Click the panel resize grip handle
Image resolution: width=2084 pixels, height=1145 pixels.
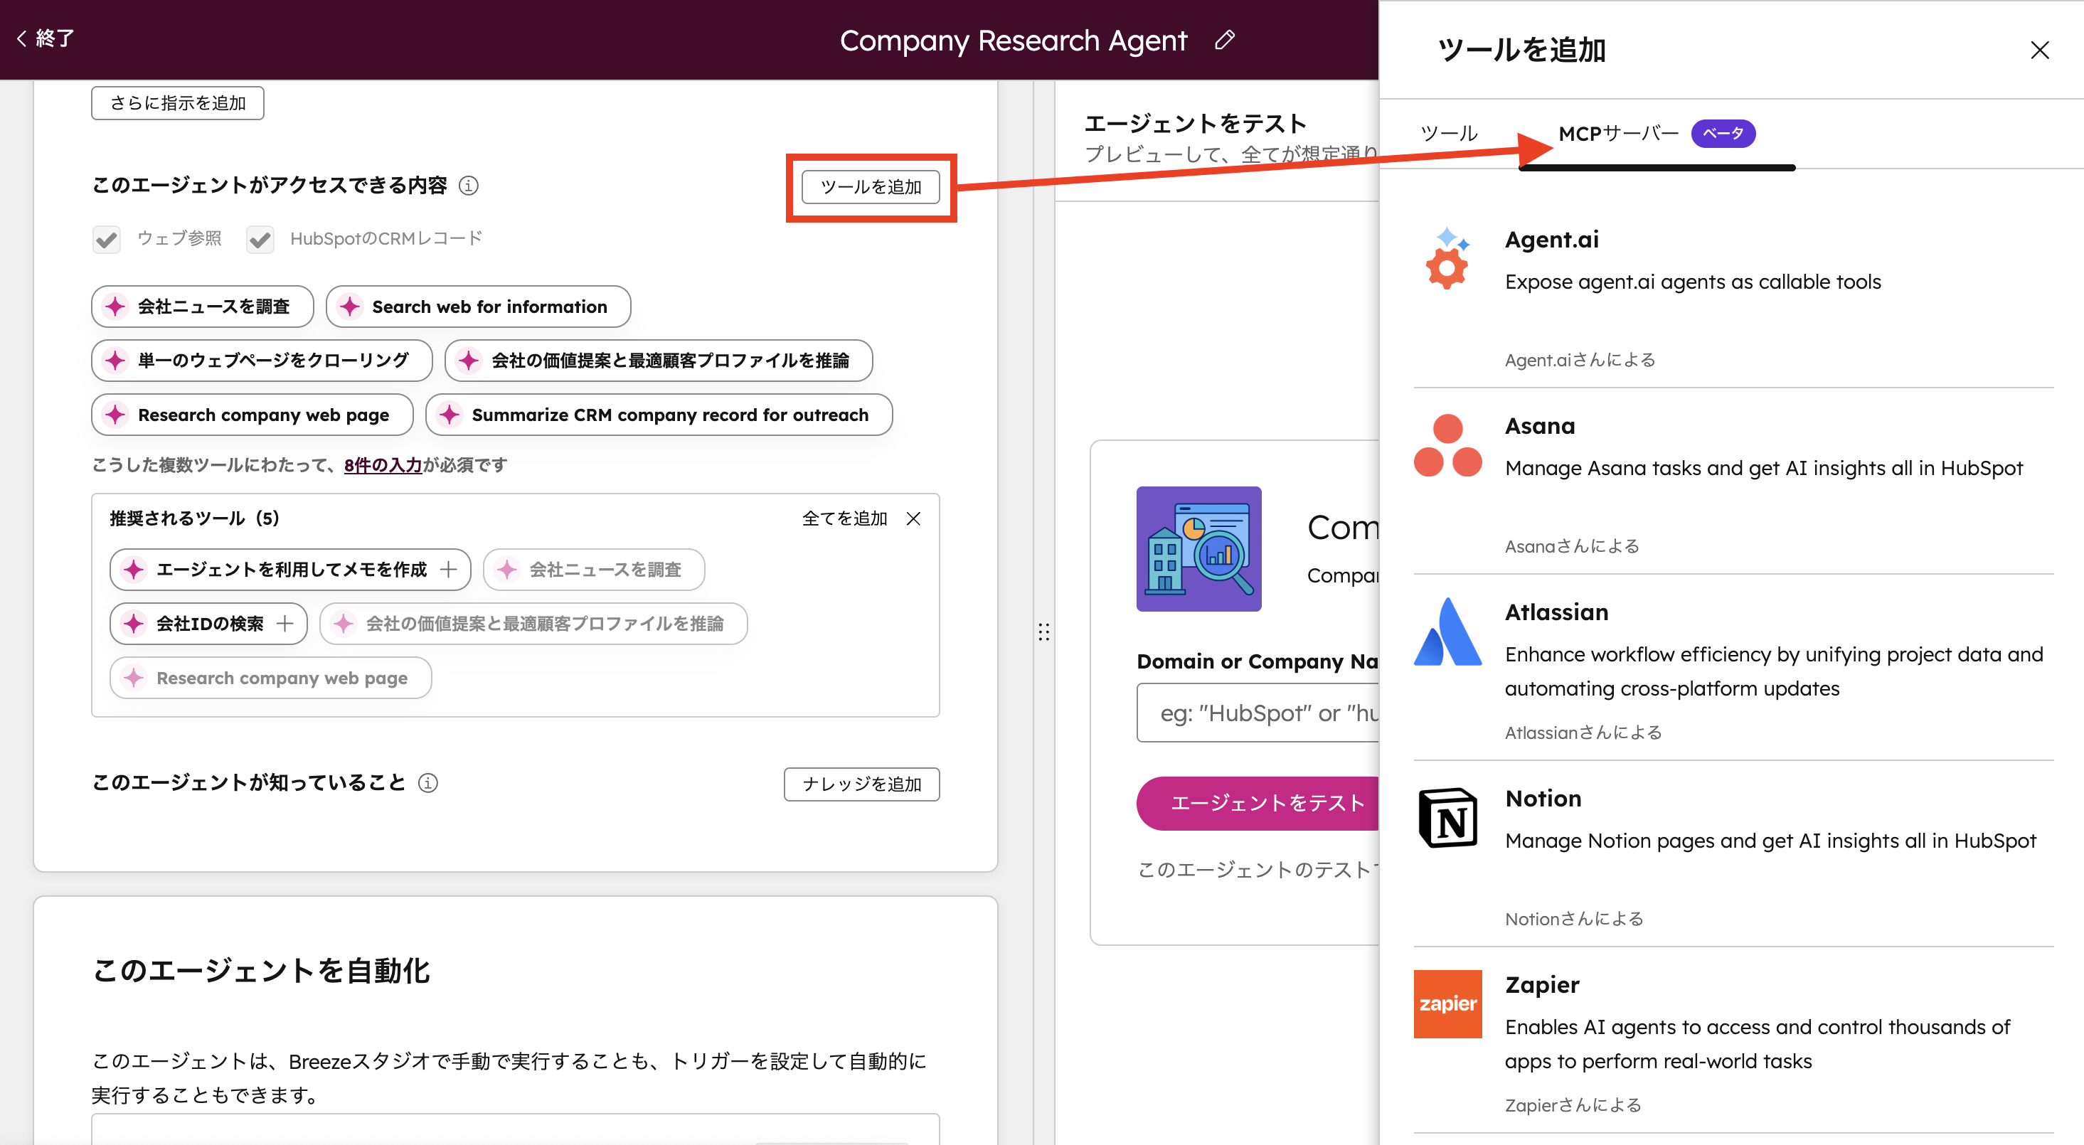1043,632
